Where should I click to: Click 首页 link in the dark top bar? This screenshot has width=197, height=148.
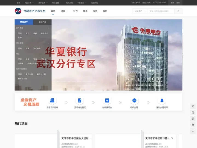pos(18,3)
